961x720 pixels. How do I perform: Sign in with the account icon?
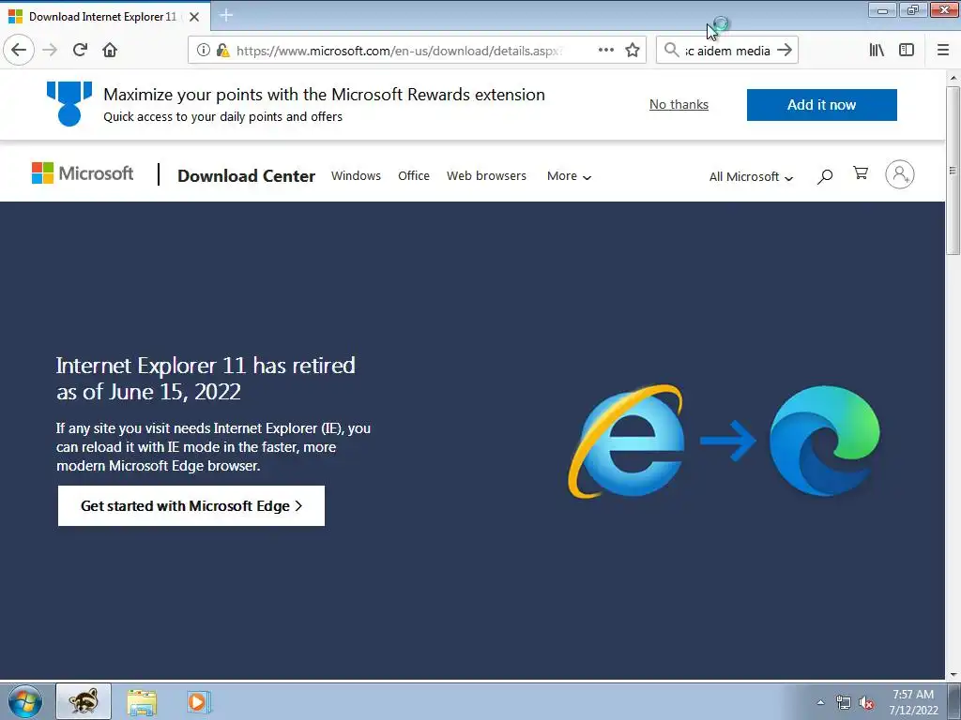point(900,174)
